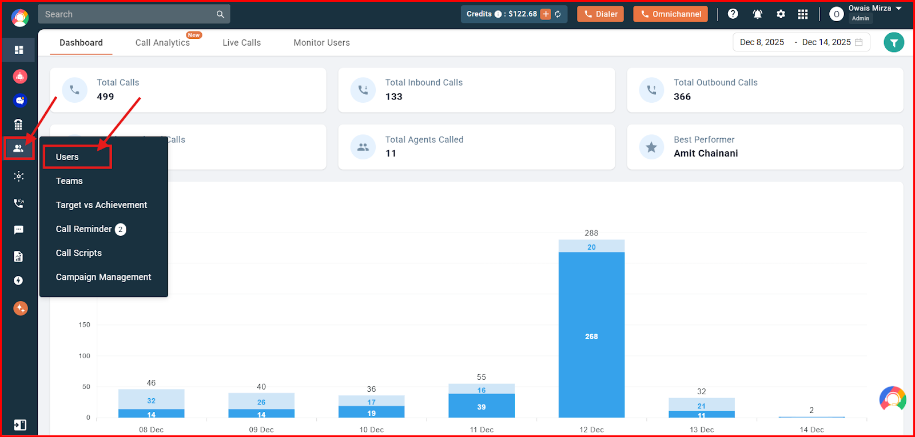Viewport: 915px width, 437px height.
Task: Click the 09 Dec bar segment 26
Action: point(261,401)
